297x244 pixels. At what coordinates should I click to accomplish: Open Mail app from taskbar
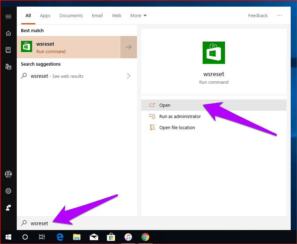[94, 237]
